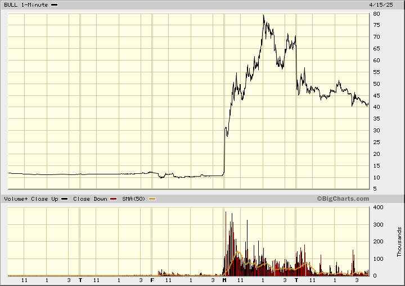Click the price axis label 10
The image size is (405, 286).
pyautogui.click(x=376, y=178)
